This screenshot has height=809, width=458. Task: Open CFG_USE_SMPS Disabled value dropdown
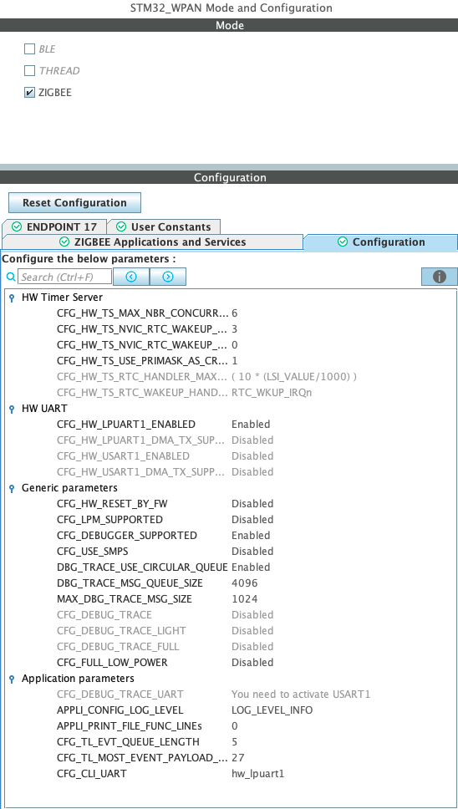252,552
